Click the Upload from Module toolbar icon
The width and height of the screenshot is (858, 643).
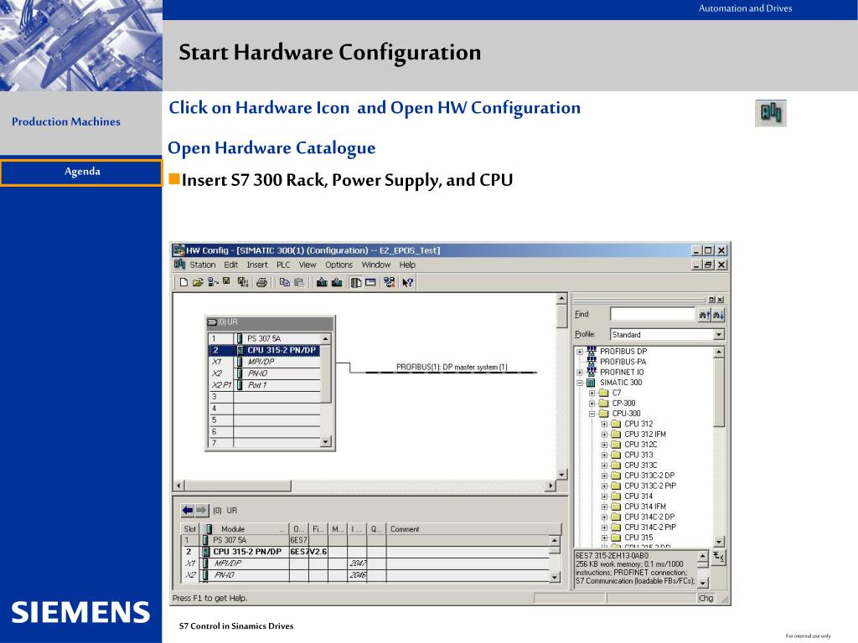coord(337,282)
